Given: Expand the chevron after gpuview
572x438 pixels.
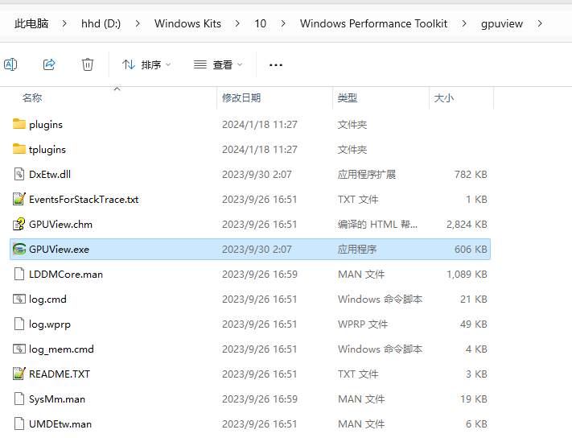Looking at the screenshot, I should click(x=540, y=23).
